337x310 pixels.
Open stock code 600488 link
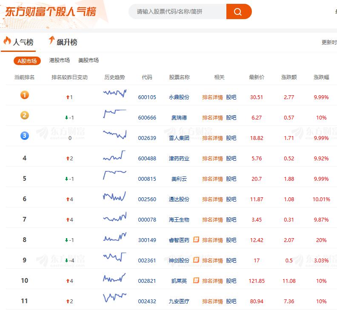click(147, 159)
